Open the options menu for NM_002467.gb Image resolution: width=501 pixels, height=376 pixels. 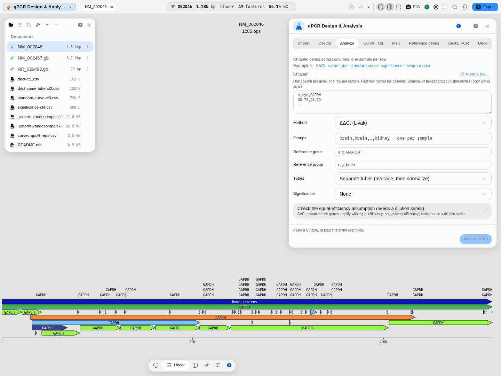(x=87, y=58)
